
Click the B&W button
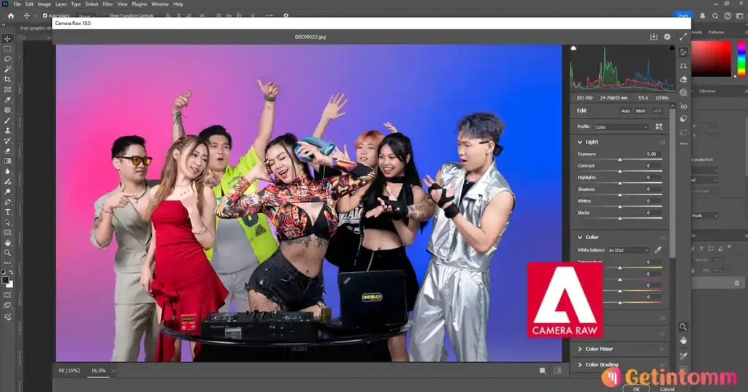(x=641, y=110)
